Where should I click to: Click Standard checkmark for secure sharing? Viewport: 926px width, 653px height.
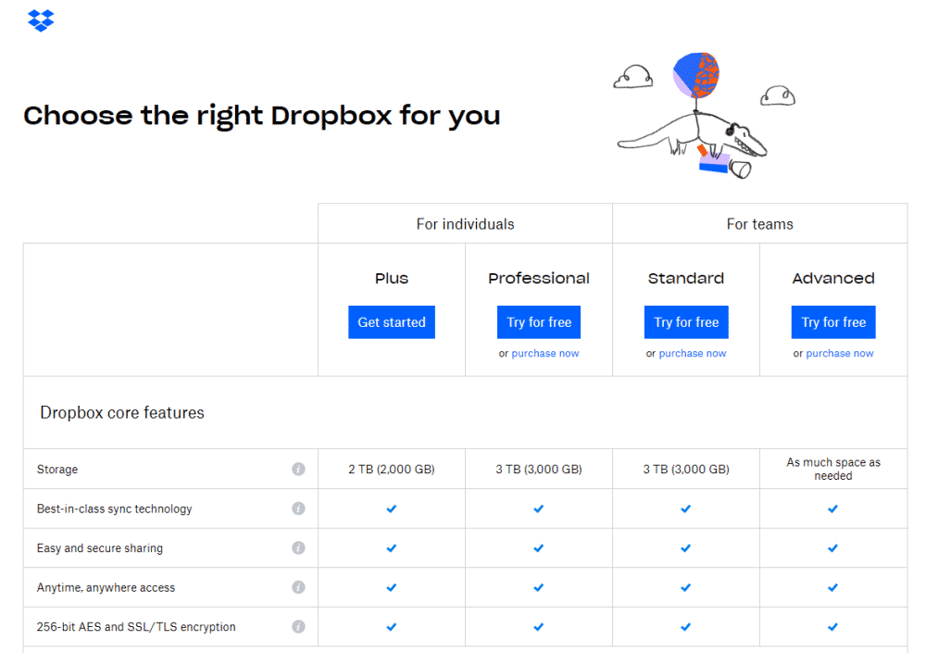tap(685, 548)
